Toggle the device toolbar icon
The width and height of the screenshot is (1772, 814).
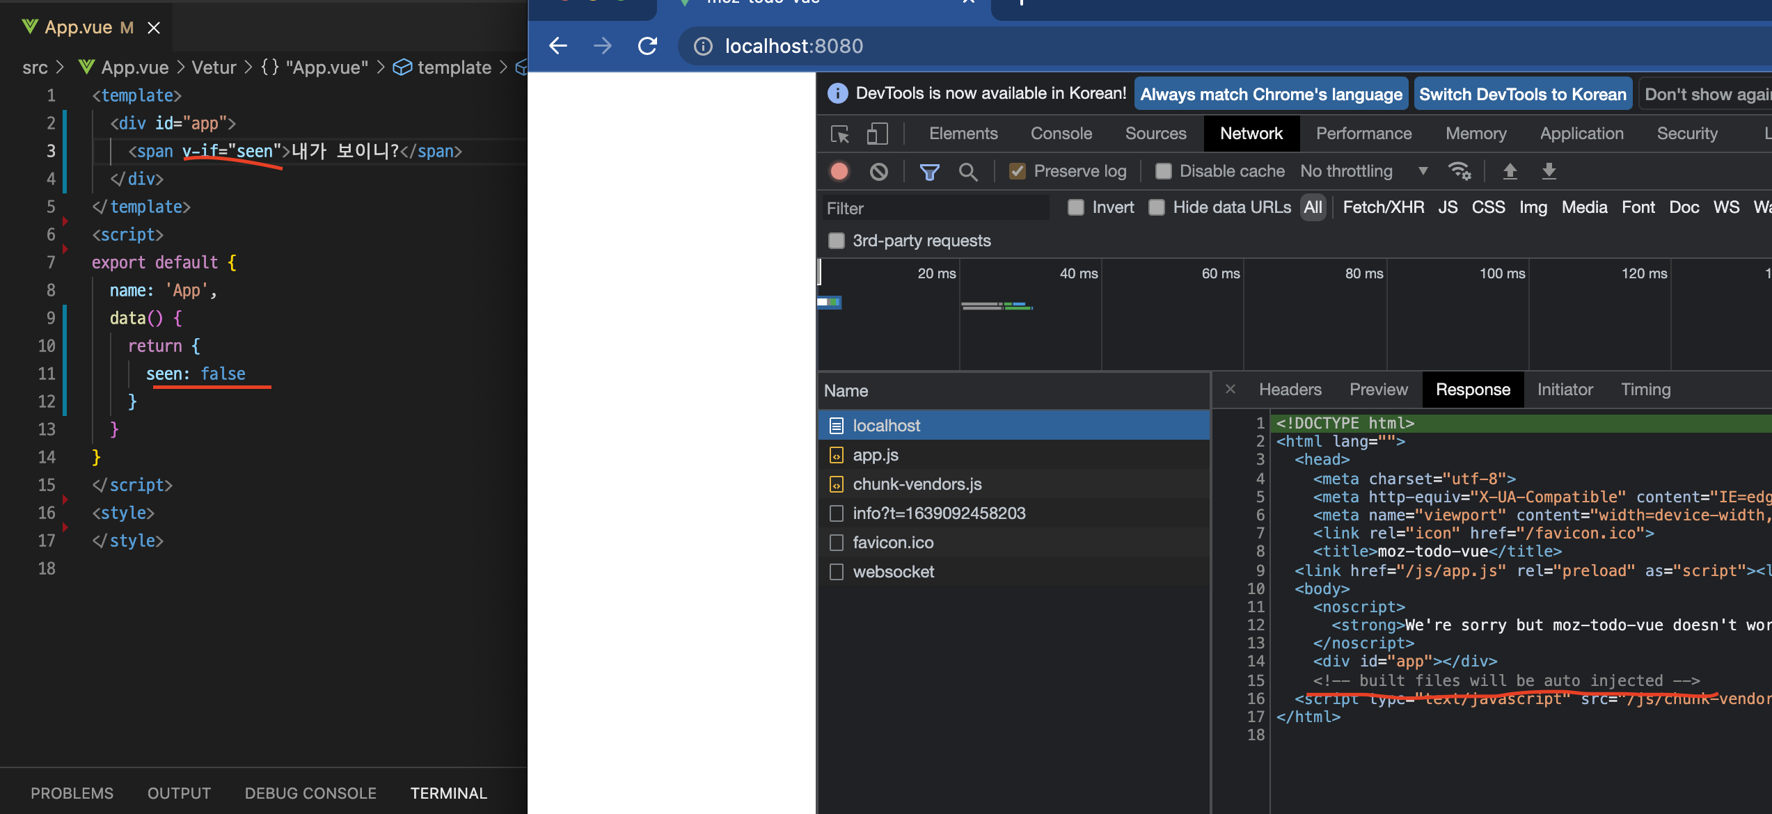click(877, 134)
